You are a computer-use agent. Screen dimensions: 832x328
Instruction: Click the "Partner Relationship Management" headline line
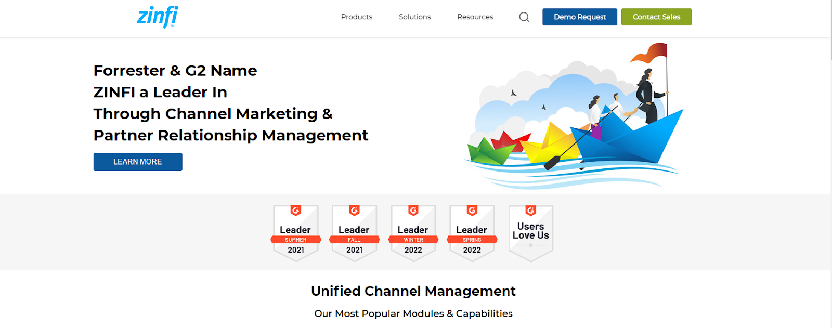point(231,136)
